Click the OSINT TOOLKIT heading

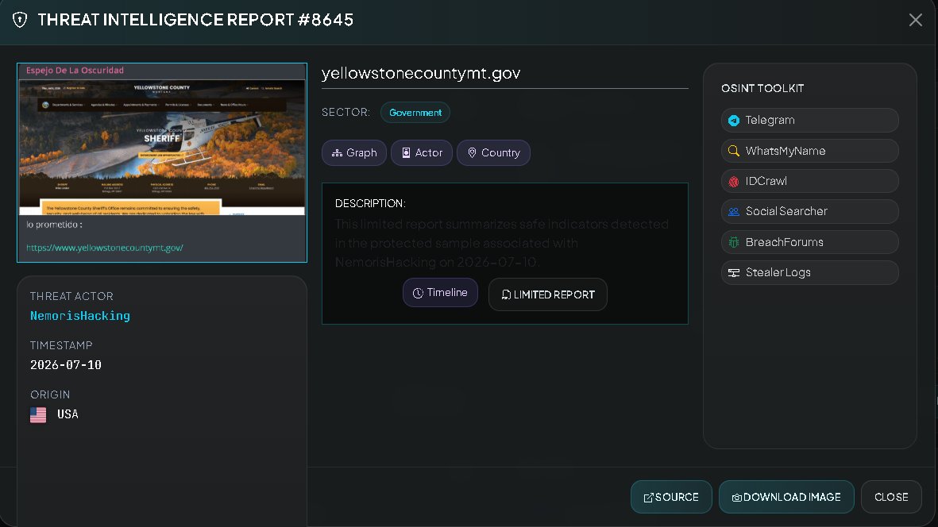[x=762, y=88]
